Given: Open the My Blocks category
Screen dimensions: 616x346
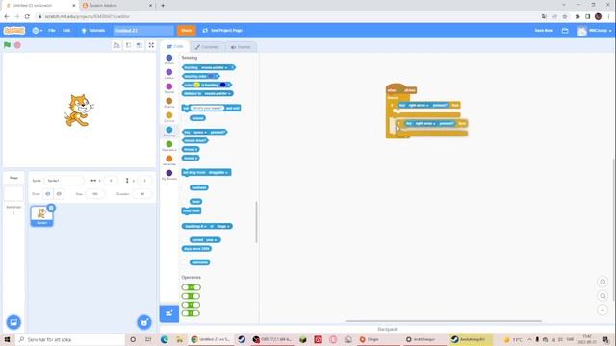Looking at the screenshot, I should coord(169,175).
